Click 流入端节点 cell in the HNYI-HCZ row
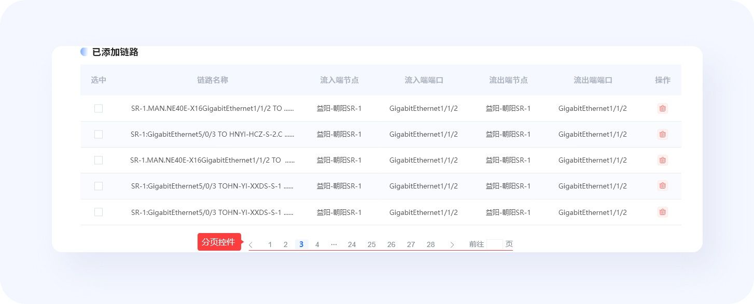 339,134
